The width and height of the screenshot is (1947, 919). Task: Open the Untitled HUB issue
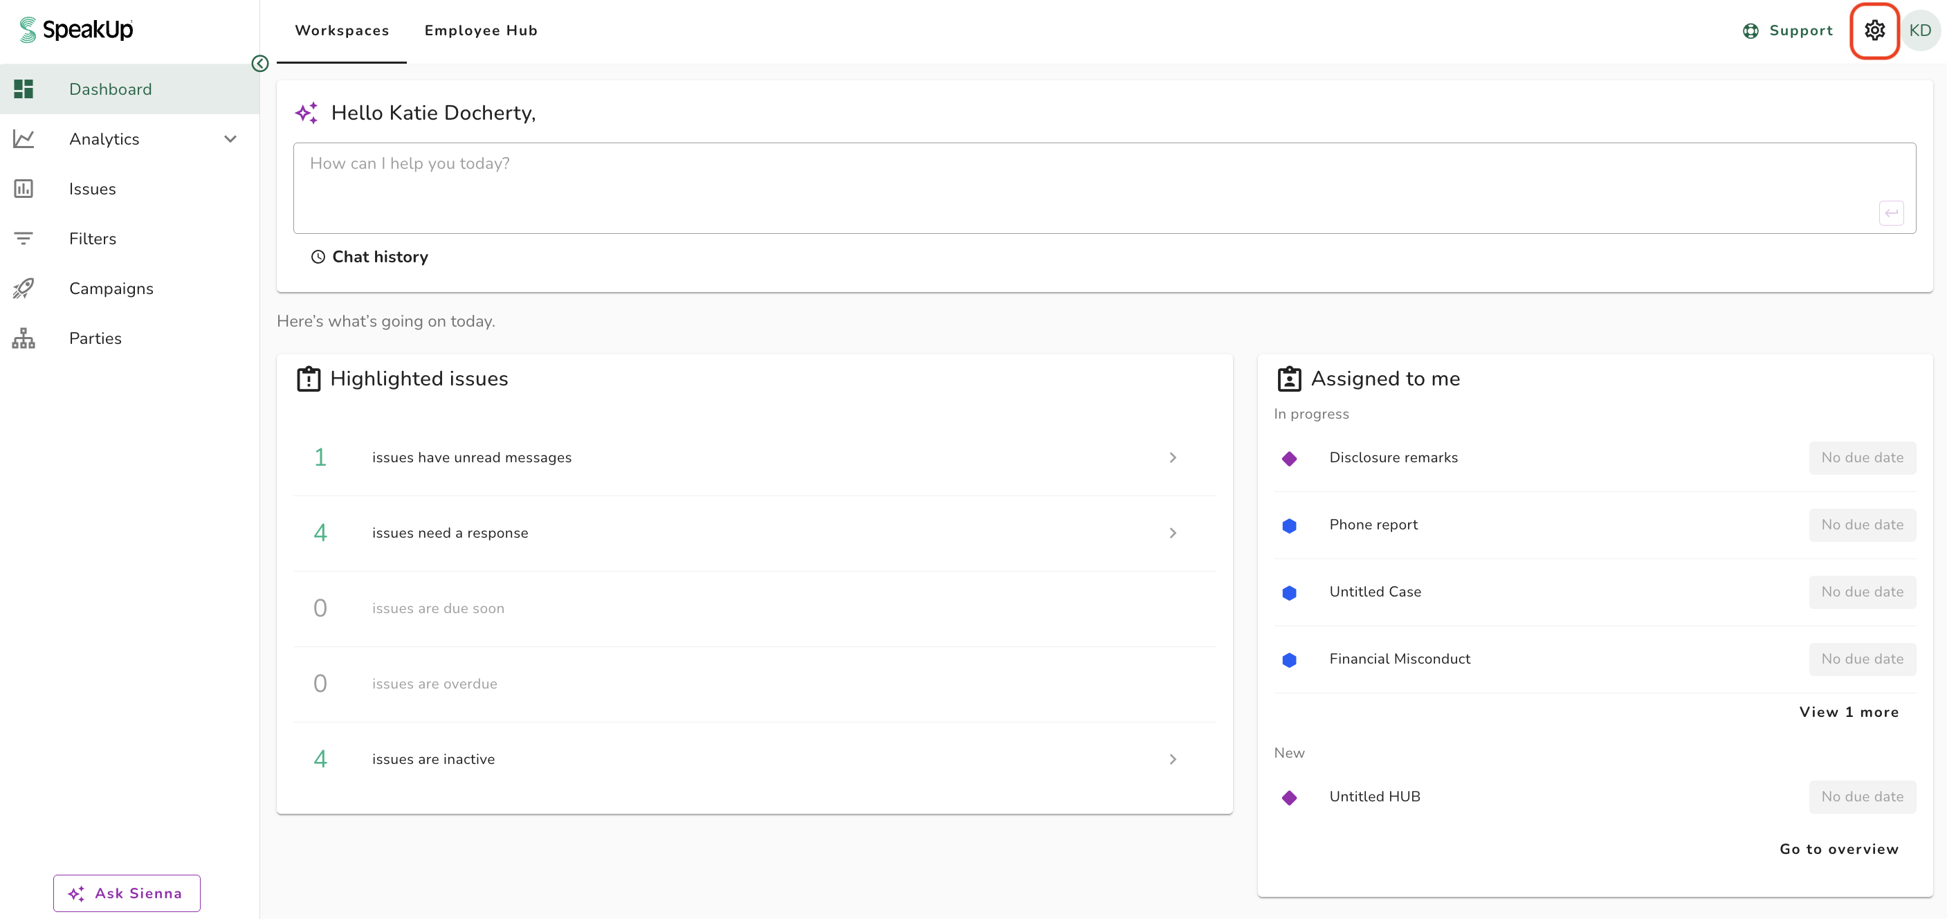click(1375, 797)
